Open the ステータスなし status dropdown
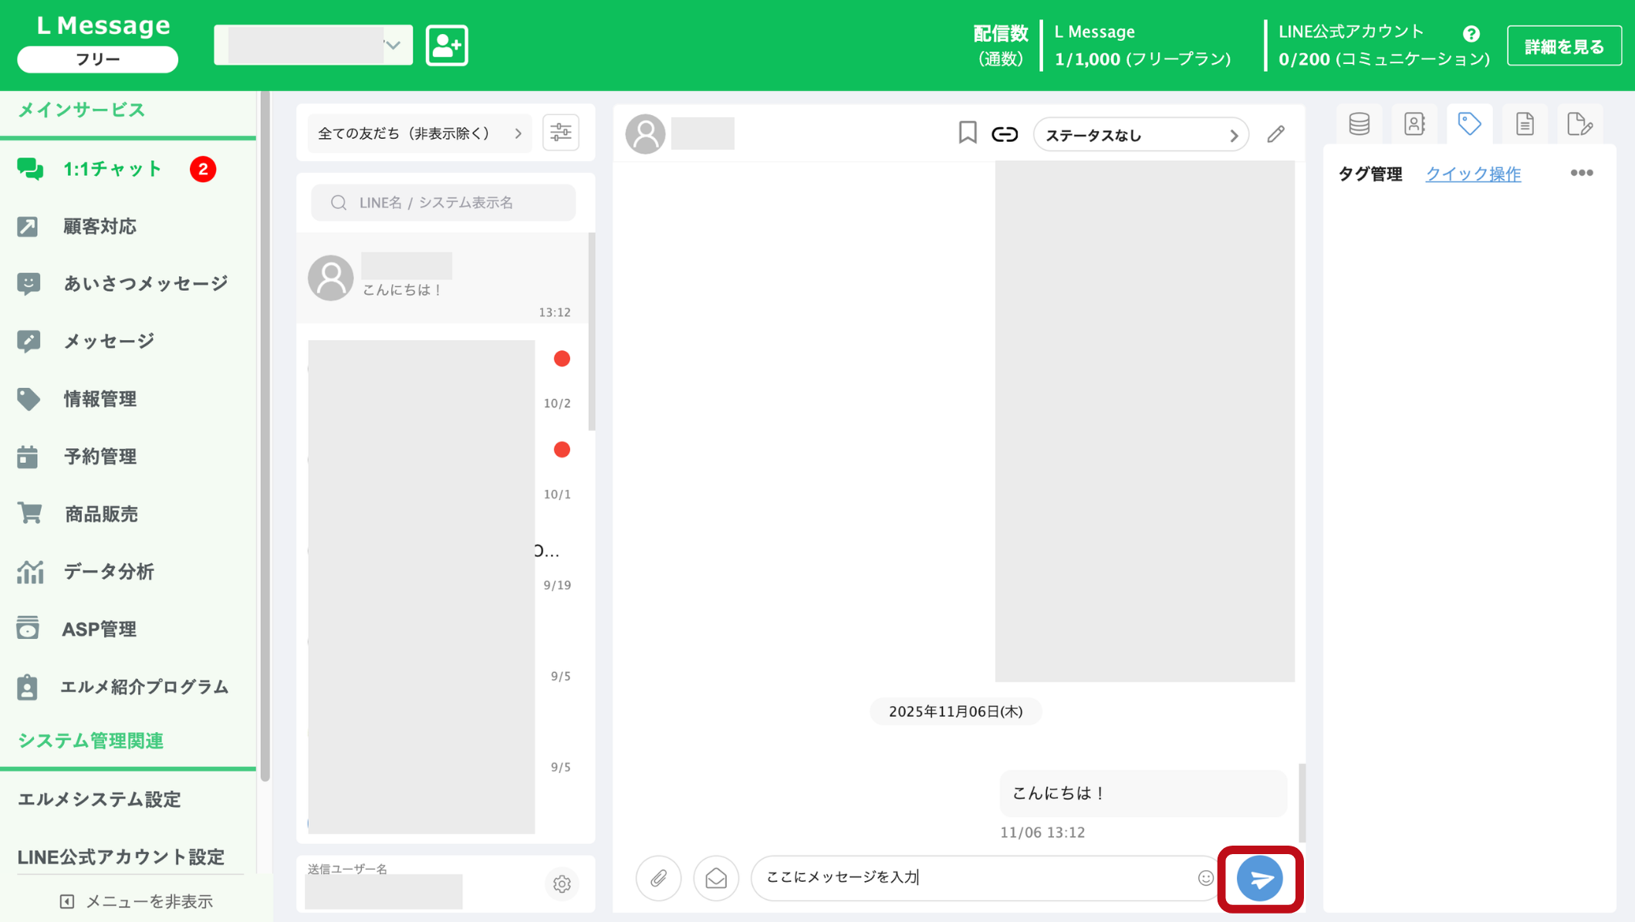The width and height of the screenshot is (1635, 922). pos(1140,135)
